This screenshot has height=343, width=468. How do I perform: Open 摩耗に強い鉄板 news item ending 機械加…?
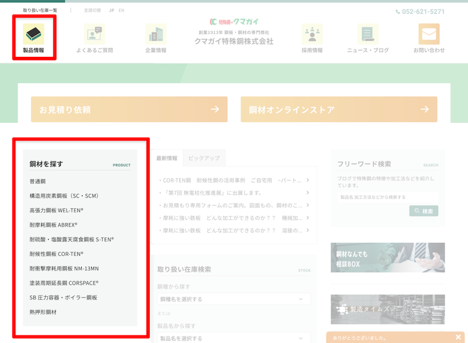coord(232,218)
